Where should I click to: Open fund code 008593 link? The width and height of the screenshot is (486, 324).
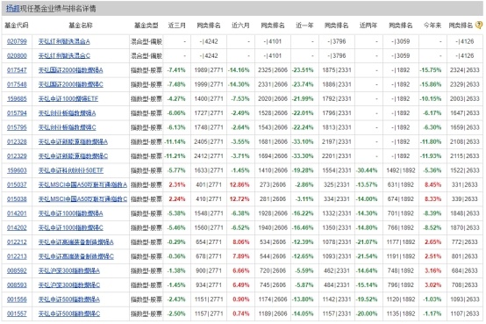coord(17,285)
